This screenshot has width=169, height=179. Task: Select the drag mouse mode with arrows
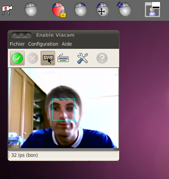tap(103, 10)
